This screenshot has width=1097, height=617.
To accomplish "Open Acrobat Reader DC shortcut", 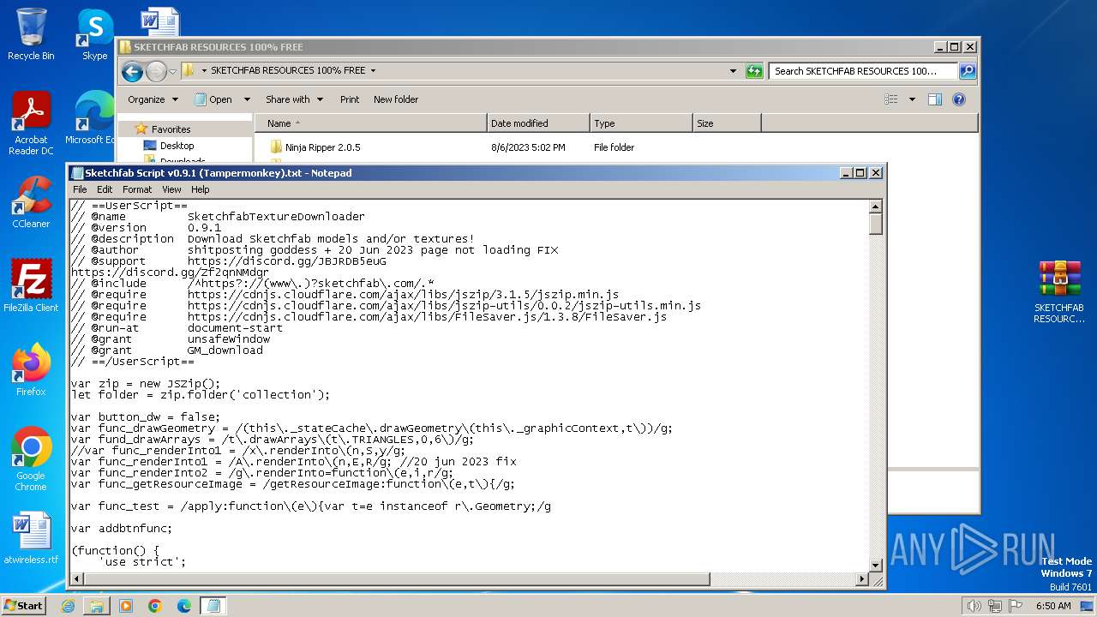I will click(x=31, y=123).
